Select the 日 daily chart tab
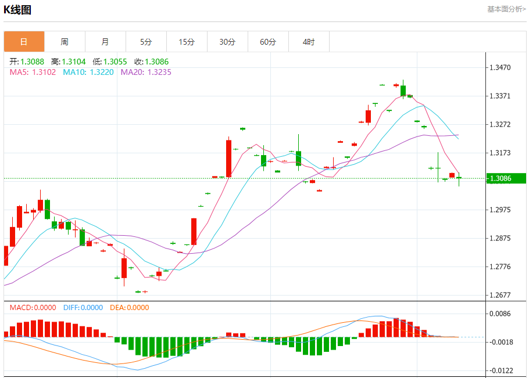Screen dimensions: 529x378 tap(24, 42)
